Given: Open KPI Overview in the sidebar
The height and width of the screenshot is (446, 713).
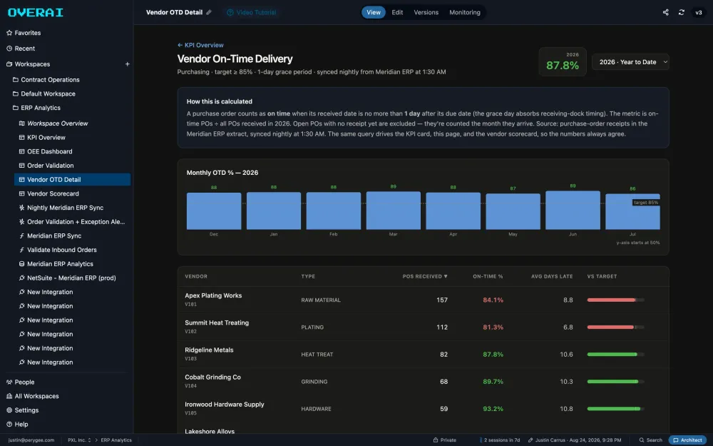Looking at the screenshot, I should (x=42, y=138).
